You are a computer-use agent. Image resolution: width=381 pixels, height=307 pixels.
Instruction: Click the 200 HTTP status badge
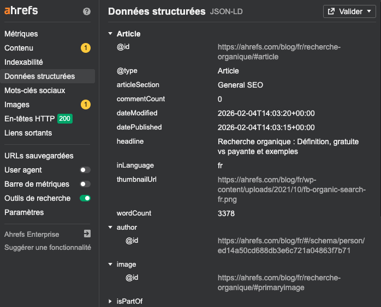coord(65,119)
